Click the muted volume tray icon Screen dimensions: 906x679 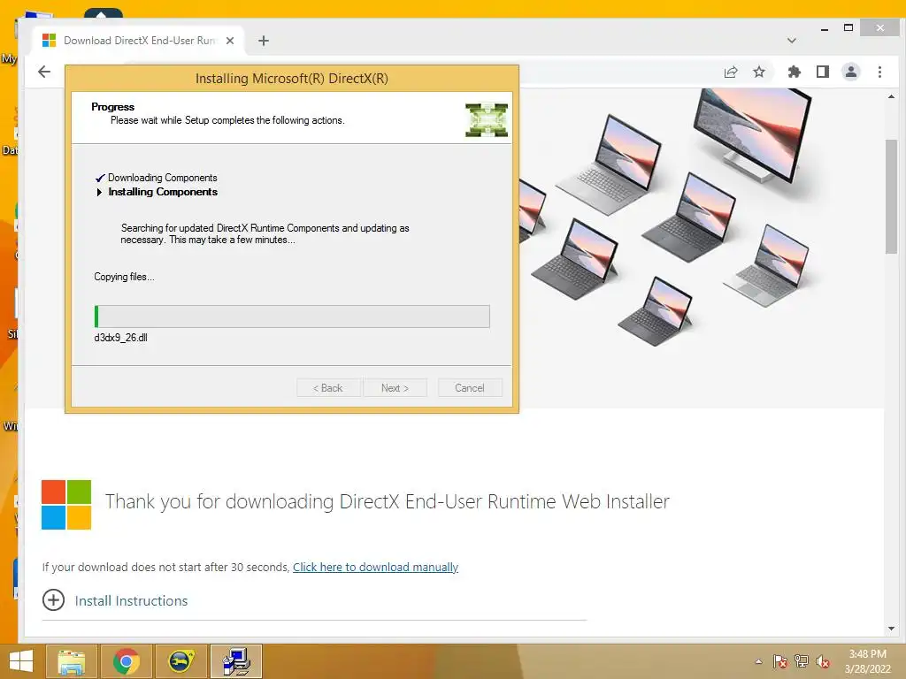(x=823, y=661)
